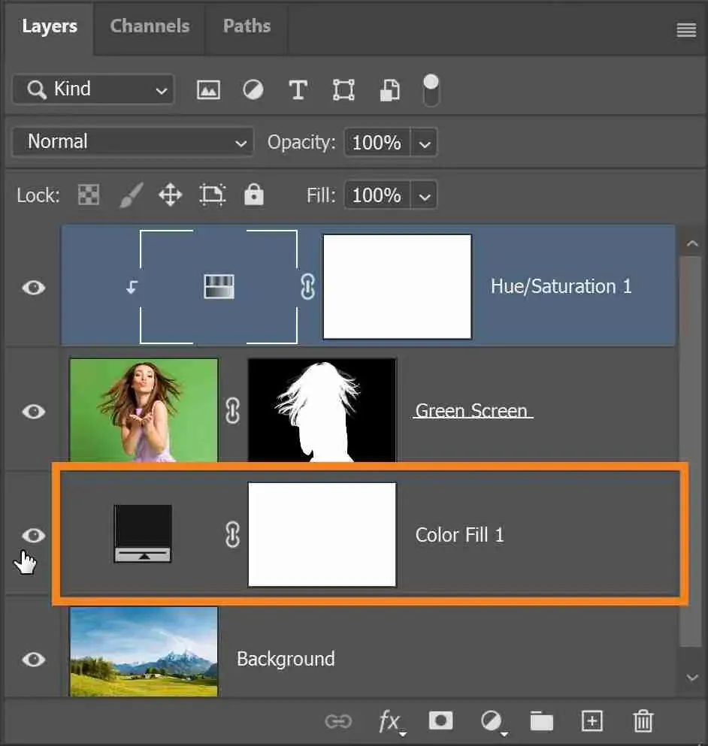Select the Green Screen layer mask thumbnail
This screenshot has width=708, height=746.
click(322, 410)
